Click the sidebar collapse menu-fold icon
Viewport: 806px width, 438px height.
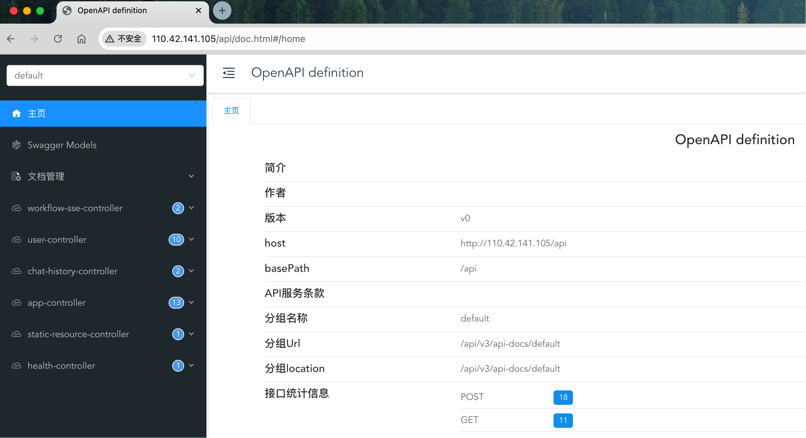[x=229, y=73]
